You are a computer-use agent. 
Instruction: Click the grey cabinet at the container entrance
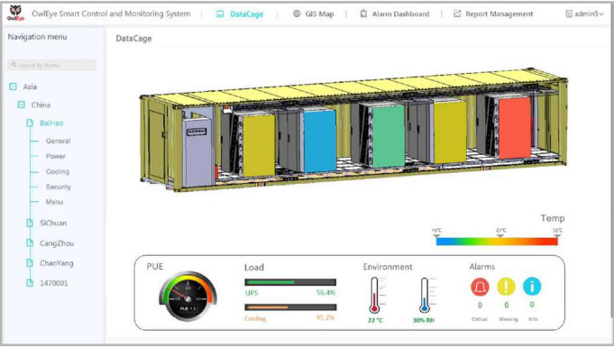coord(199,152)
